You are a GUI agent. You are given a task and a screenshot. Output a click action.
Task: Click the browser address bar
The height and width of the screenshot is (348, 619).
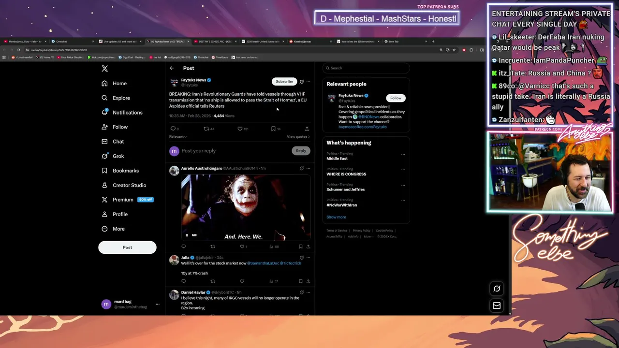point(232,50)
